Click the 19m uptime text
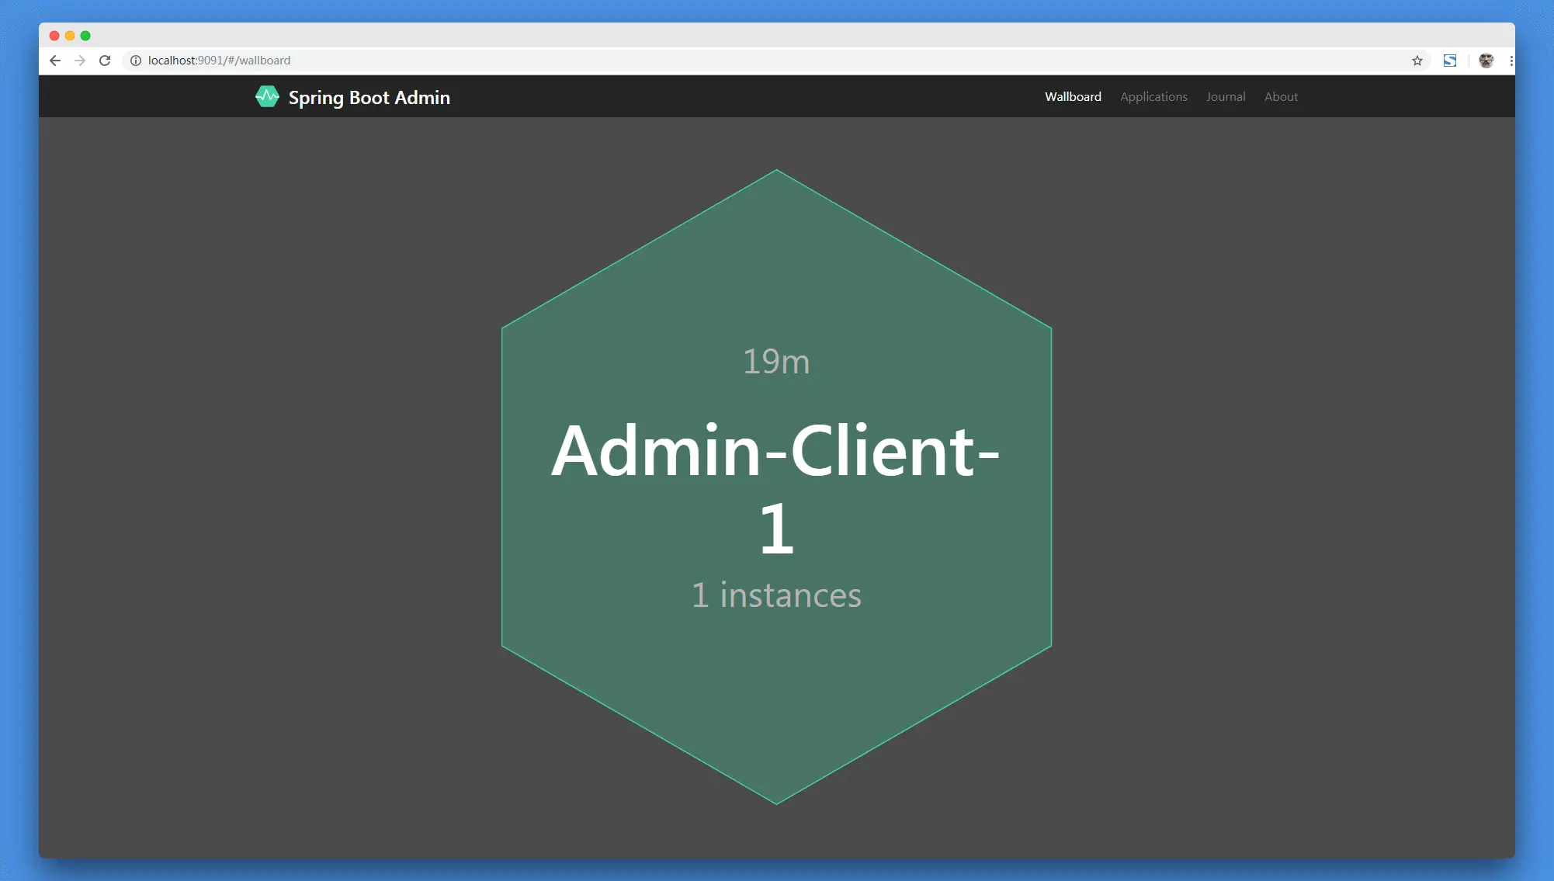The height and width of the screenshot is (881, 1554). 776,361
